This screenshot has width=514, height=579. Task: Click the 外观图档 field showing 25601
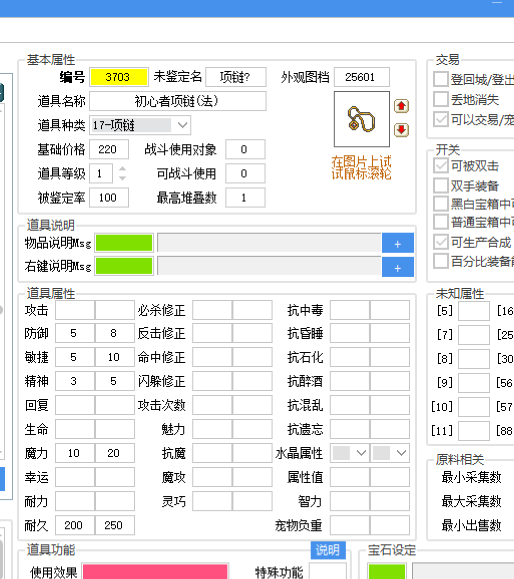[x=362, y=77]
